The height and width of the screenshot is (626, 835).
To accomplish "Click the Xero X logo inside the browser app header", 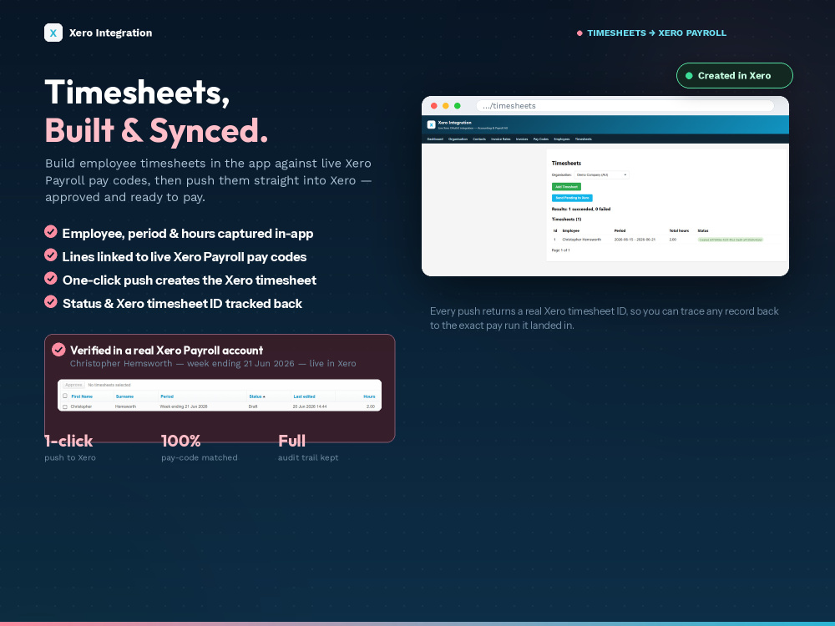I will [x=432, y=124].
